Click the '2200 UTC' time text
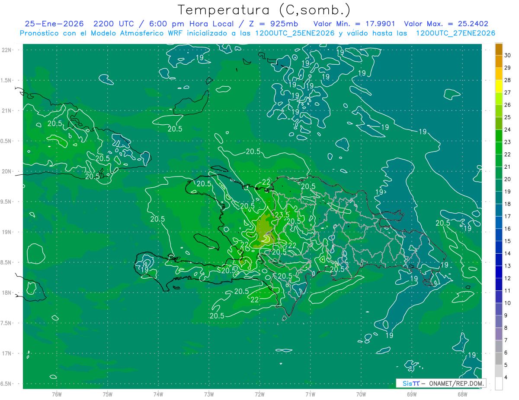 point(115,24)
